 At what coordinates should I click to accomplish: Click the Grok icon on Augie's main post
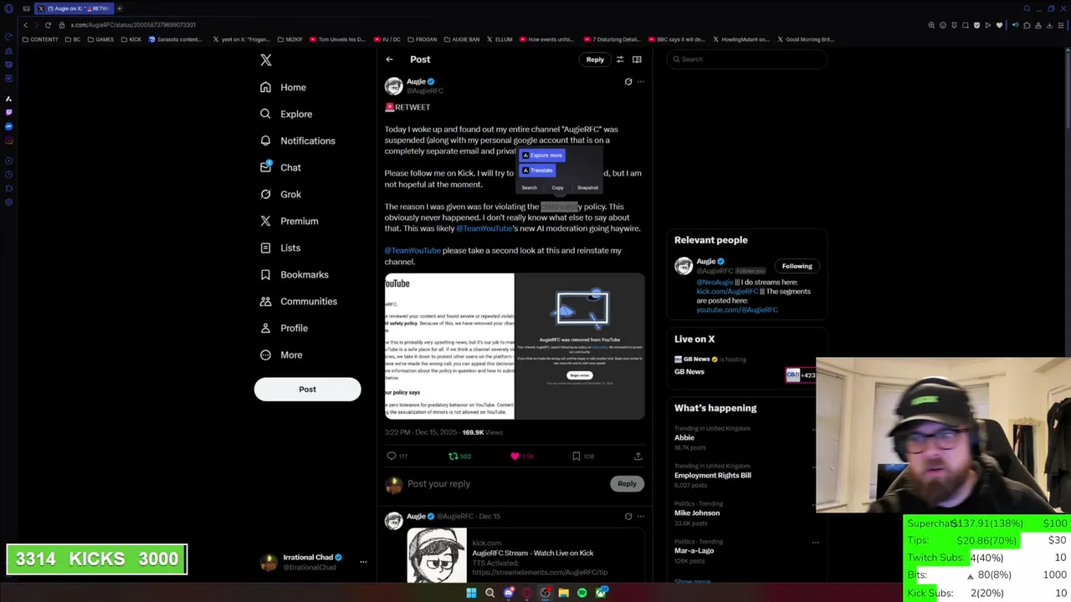click(628, 82)
